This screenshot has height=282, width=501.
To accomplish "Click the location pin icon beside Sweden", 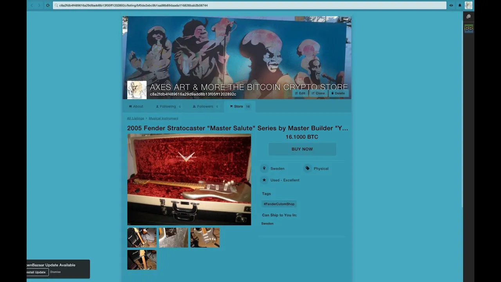I will click(x=264, y=168).
